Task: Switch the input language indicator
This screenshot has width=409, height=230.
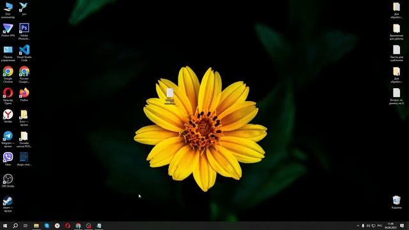Action: [x=380, y=226]
